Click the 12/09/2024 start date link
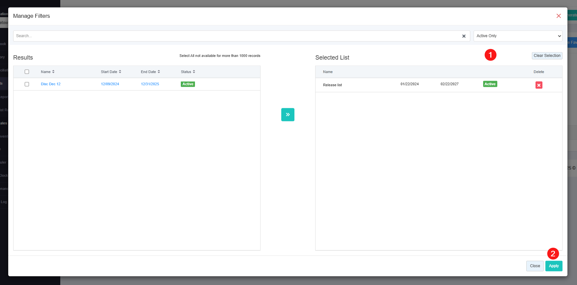577x285 pixels. coord(110,84)
